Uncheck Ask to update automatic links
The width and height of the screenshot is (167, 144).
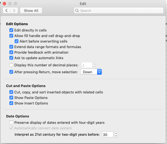[x=11, y=58]
